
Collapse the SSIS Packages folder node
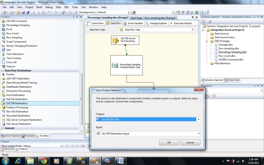pyautogui.click(x=207, y=41)
